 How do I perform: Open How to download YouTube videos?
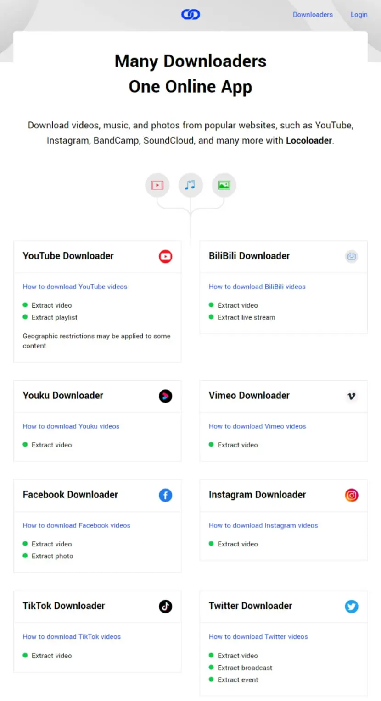75,287
